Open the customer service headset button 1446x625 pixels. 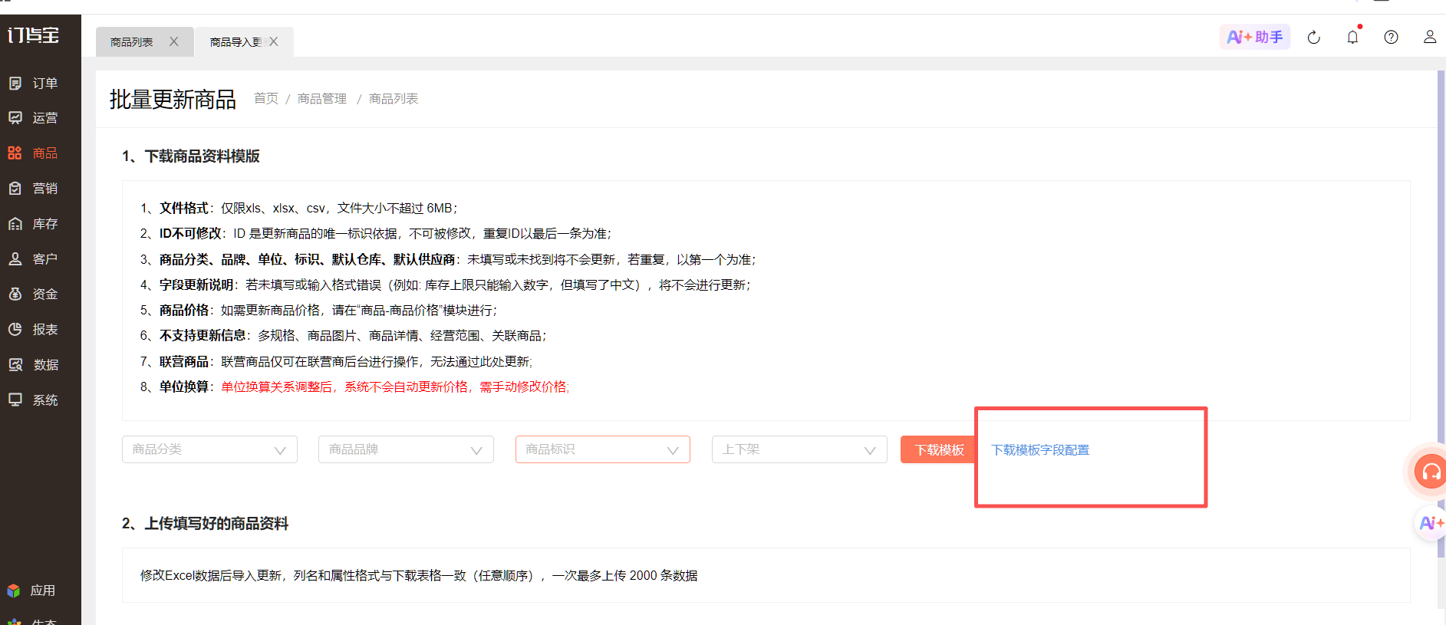click(1430, 472)
